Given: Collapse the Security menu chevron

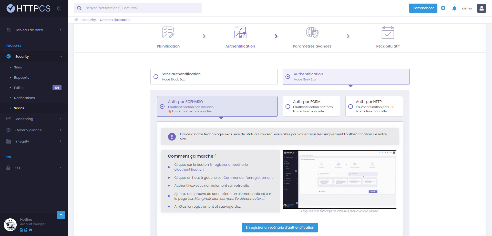Looking at the screenshot, I should [x=60, y=57].
